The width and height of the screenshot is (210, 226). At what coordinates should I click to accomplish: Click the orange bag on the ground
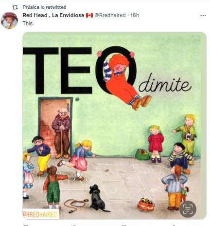click(x=146, y=205)
